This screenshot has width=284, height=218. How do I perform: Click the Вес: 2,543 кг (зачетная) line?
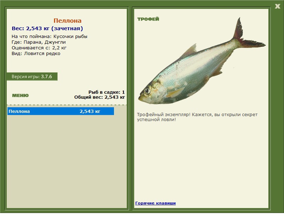(x=47, y=28)
